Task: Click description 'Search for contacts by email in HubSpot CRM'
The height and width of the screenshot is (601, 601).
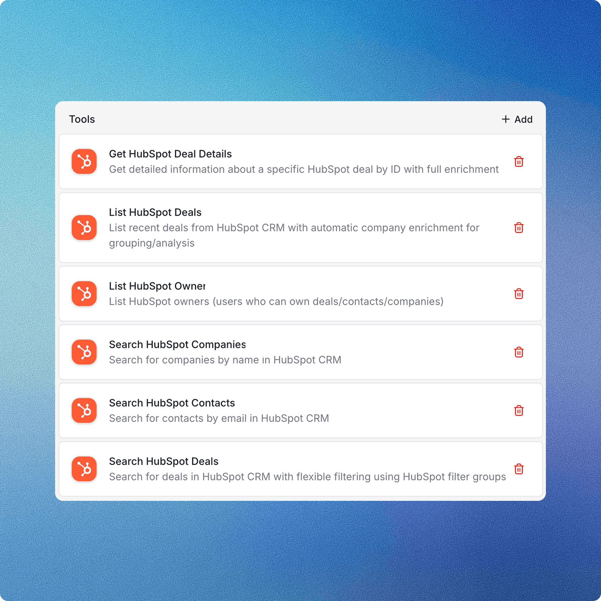Action: (219, 418)
